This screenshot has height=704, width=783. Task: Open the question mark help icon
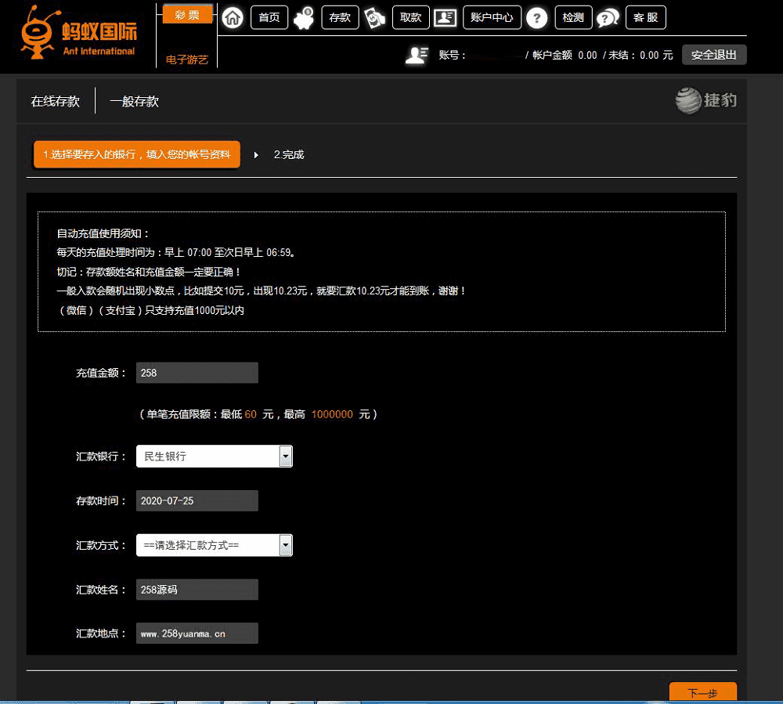[537, 17]
